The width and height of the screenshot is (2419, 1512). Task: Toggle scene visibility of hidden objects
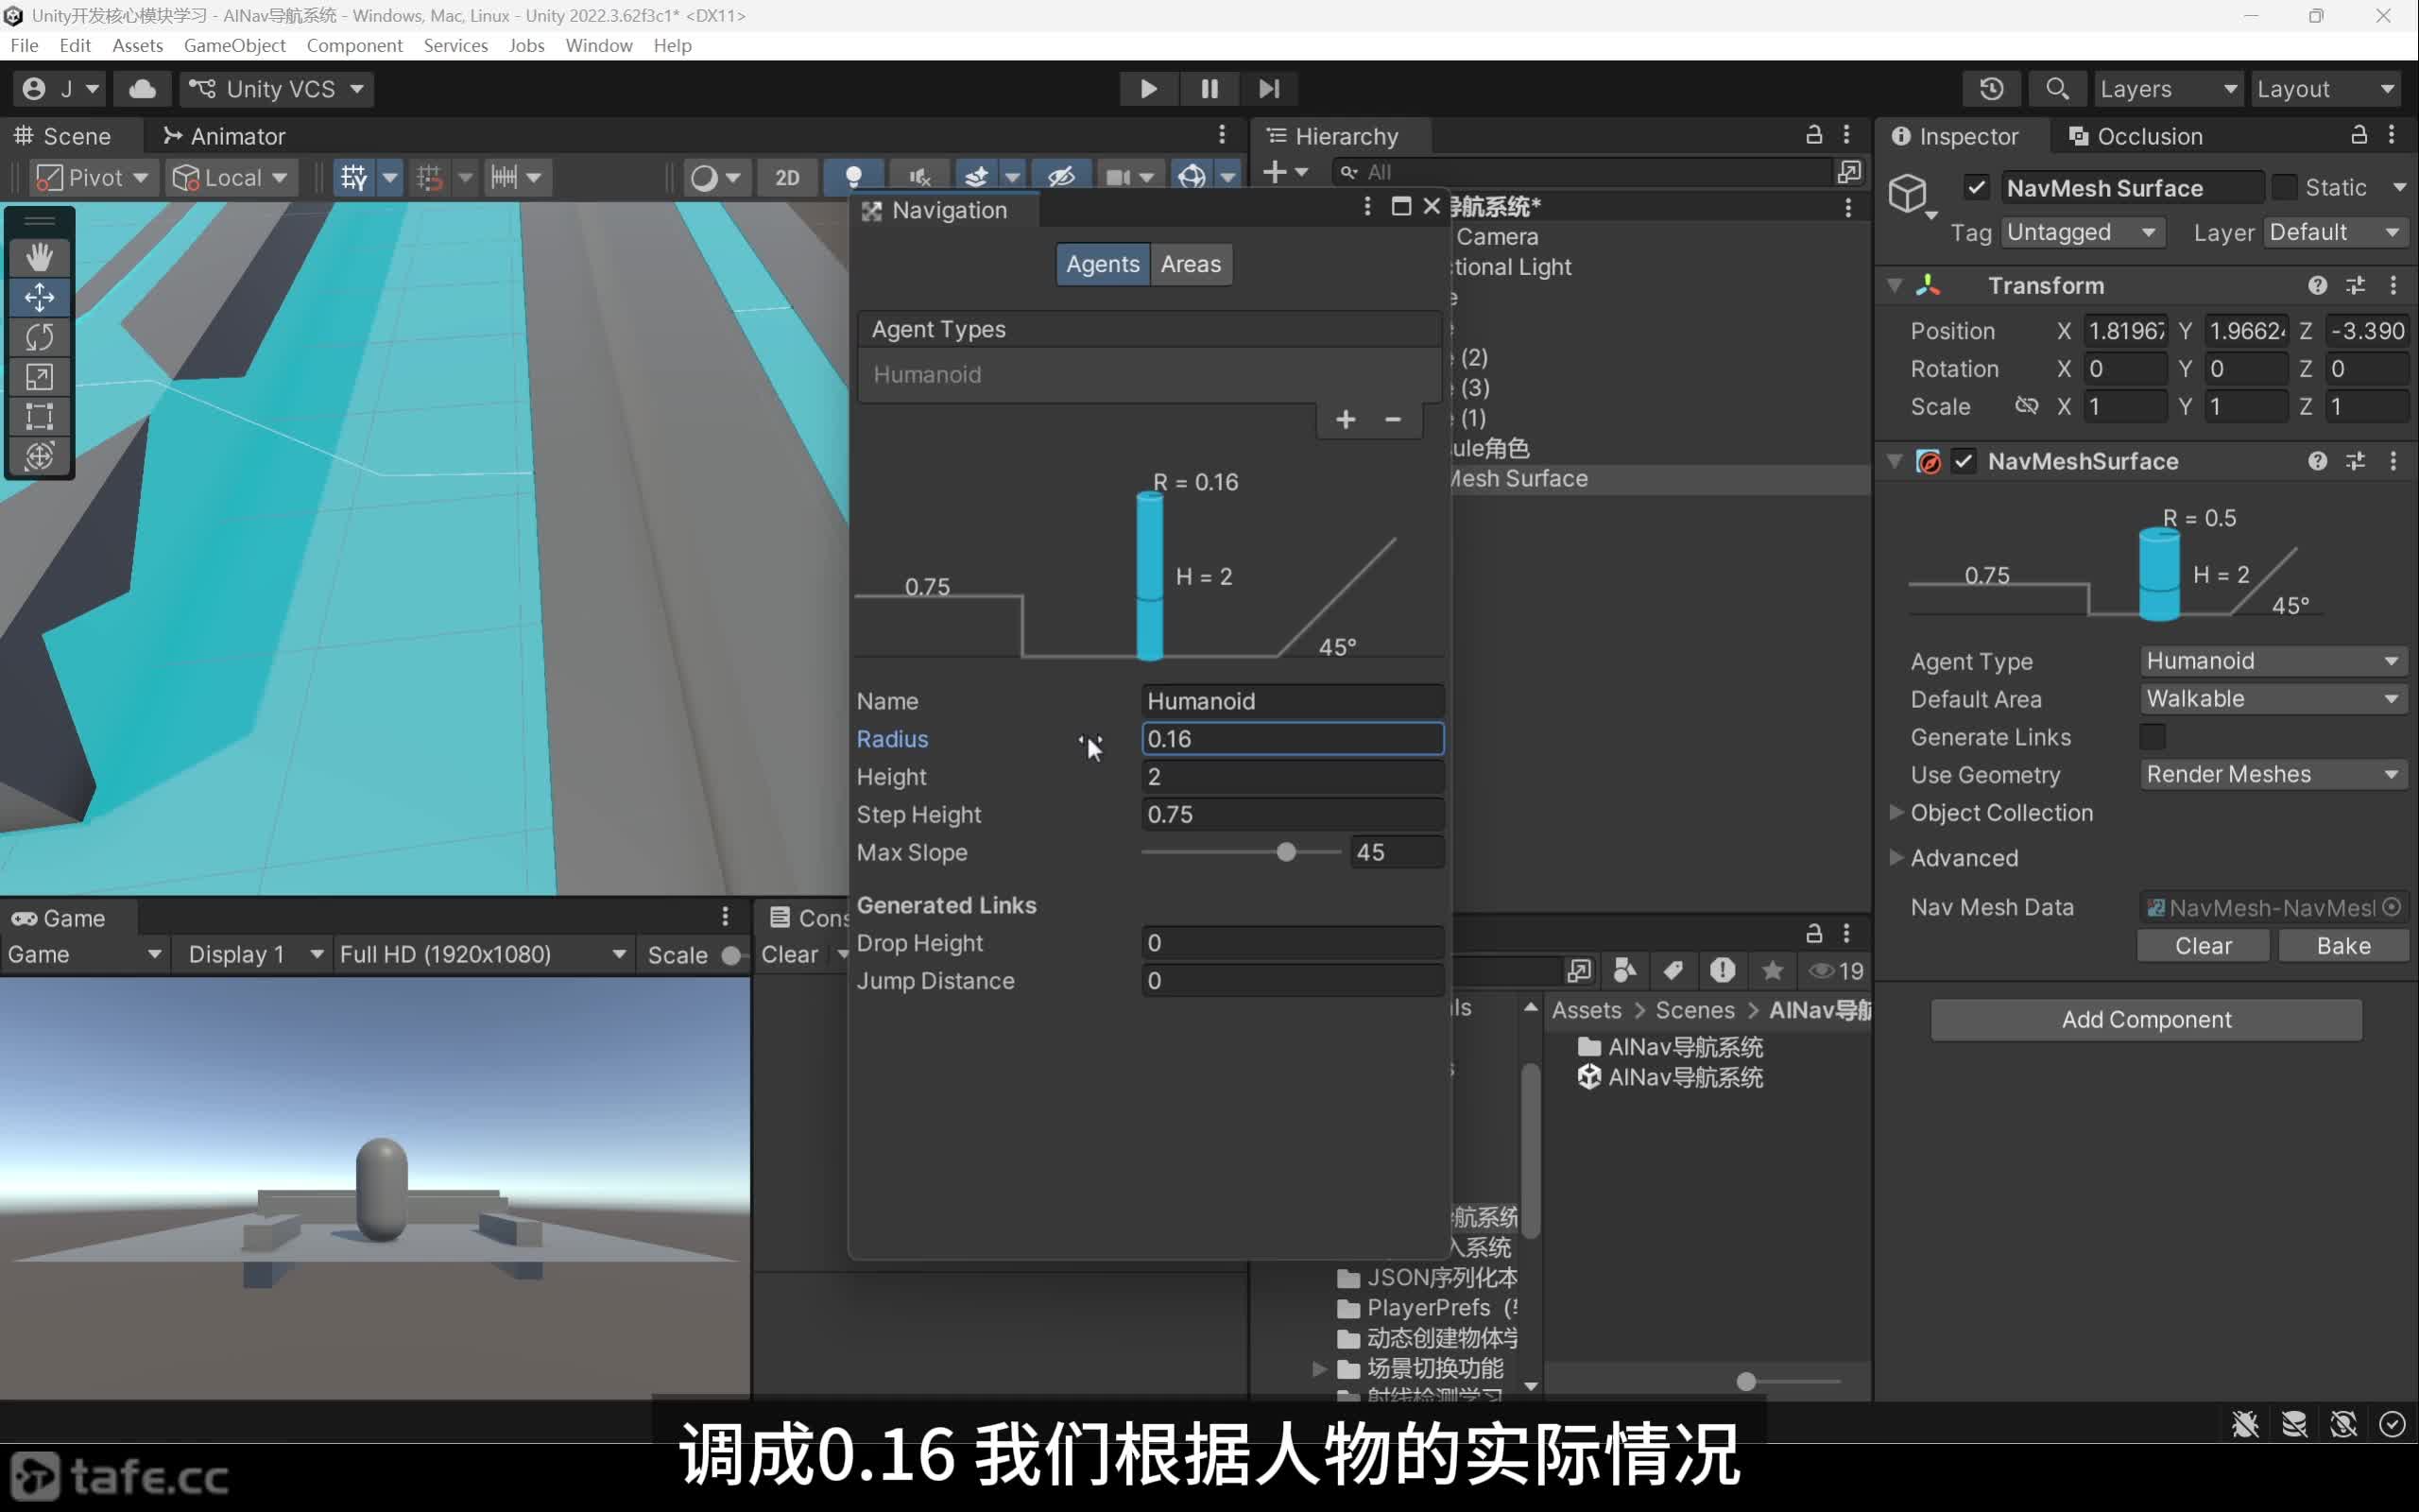click(x=1060, y=178)
